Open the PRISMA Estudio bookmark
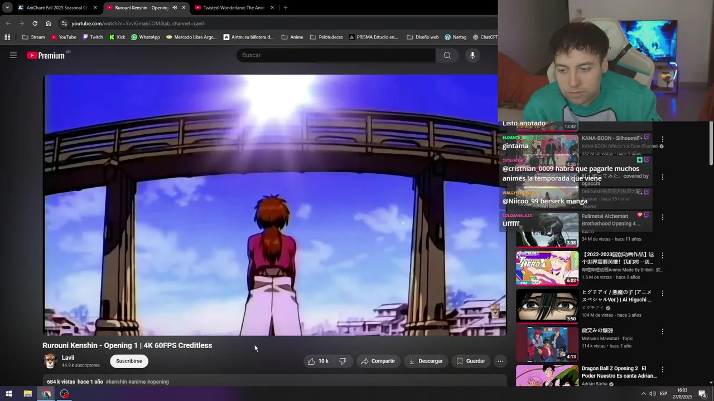Image resolution: width=714 pixels, height=401 pixels. click(373, 37)
